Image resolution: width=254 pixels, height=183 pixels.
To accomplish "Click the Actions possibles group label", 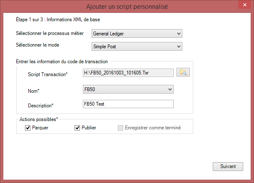I will click(39, 119).
